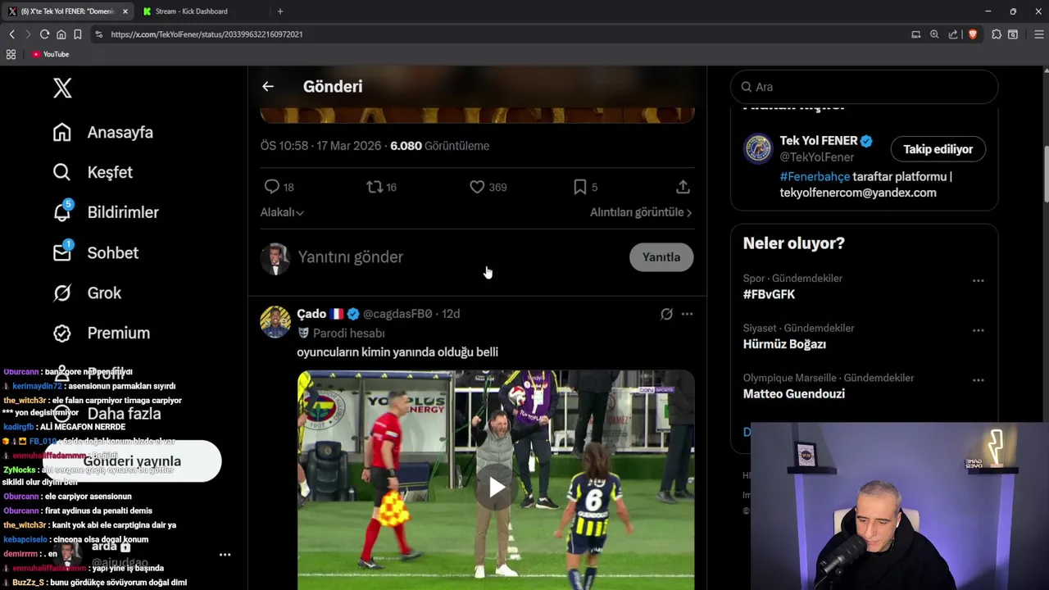Switch to Stream - Kick Dashboard tab

tap(200, 11)
